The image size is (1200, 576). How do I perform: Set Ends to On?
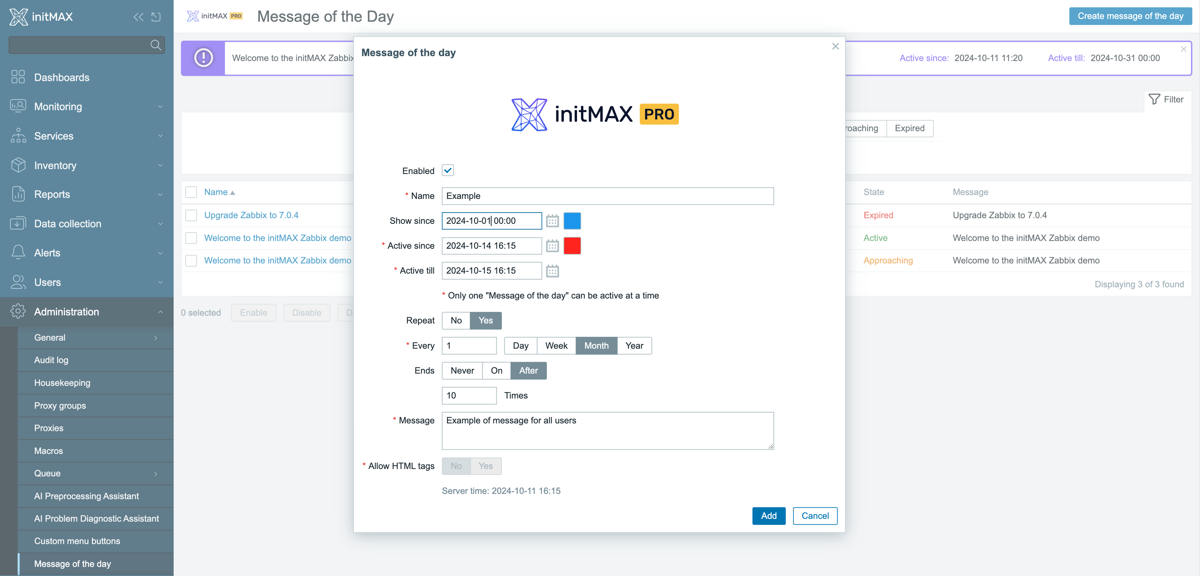497,370
